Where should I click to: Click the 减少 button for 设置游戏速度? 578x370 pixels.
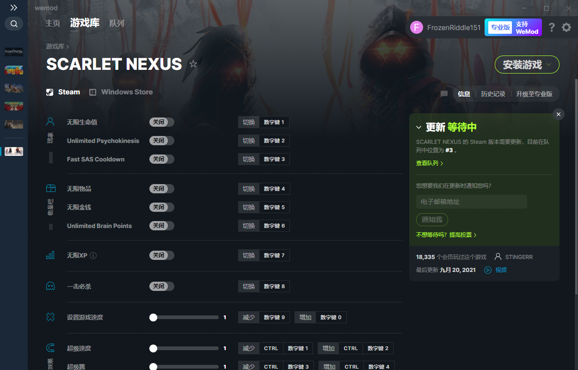249,317
